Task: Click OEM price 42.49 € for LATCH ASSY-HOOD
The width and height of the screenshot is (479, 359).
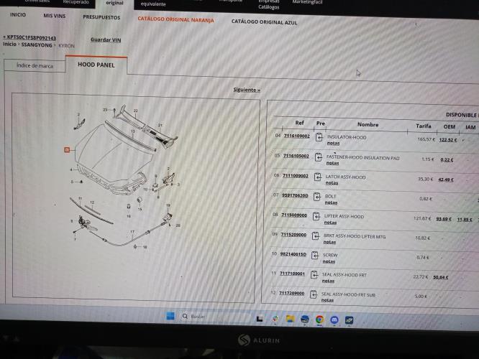Action: 446,179
